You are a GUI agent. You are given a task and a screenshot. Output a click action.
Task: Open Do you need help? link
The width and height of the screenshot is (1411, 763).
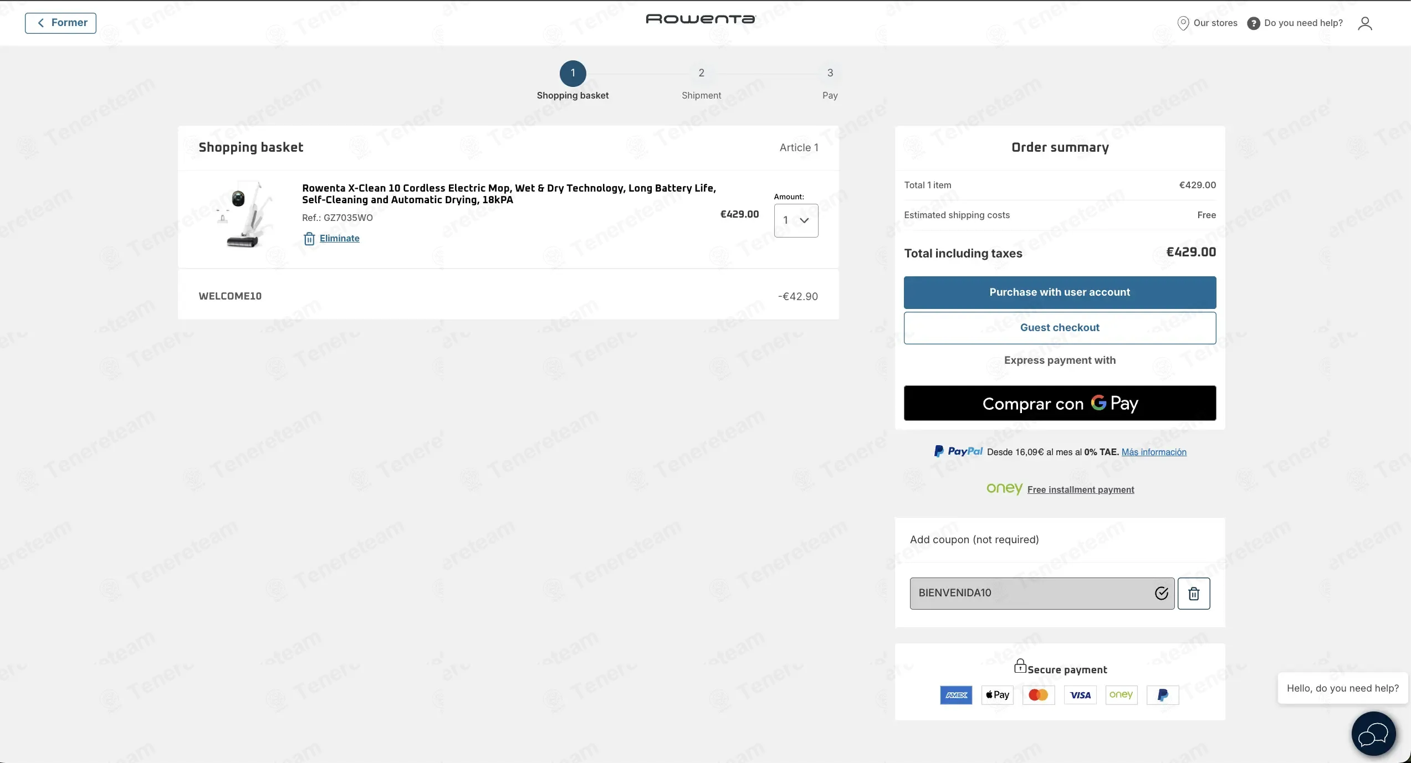pyautogui.click(x=1303, y=23)
